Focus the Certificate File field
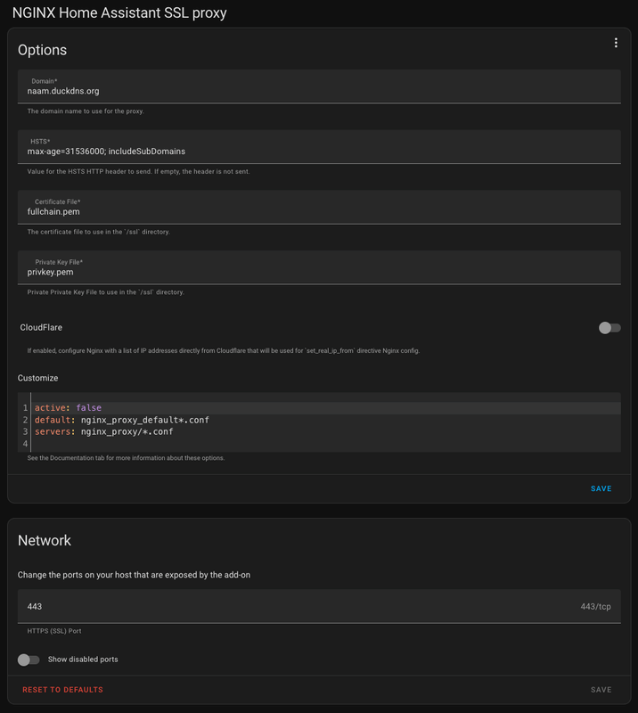This screenshot has width=638, height=713. click(319, 208)
